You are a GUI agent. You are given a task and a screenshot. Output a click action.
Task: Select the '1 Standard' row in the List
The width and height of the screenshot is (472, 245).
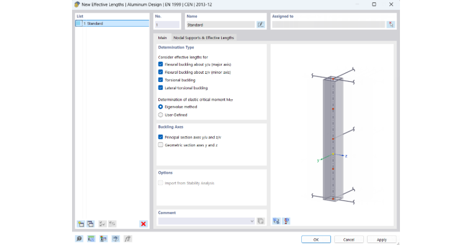(x=112, y=24)
